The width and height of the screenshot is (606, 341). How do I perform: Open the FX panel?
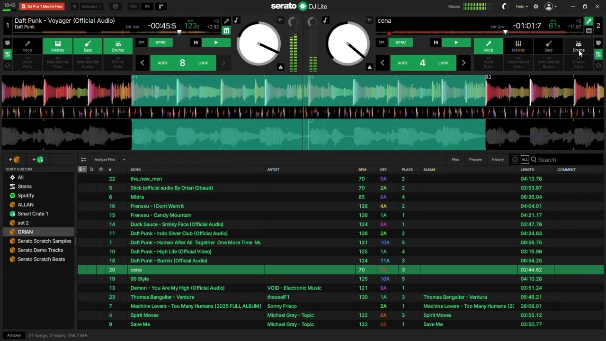click(x=147, y=7)
